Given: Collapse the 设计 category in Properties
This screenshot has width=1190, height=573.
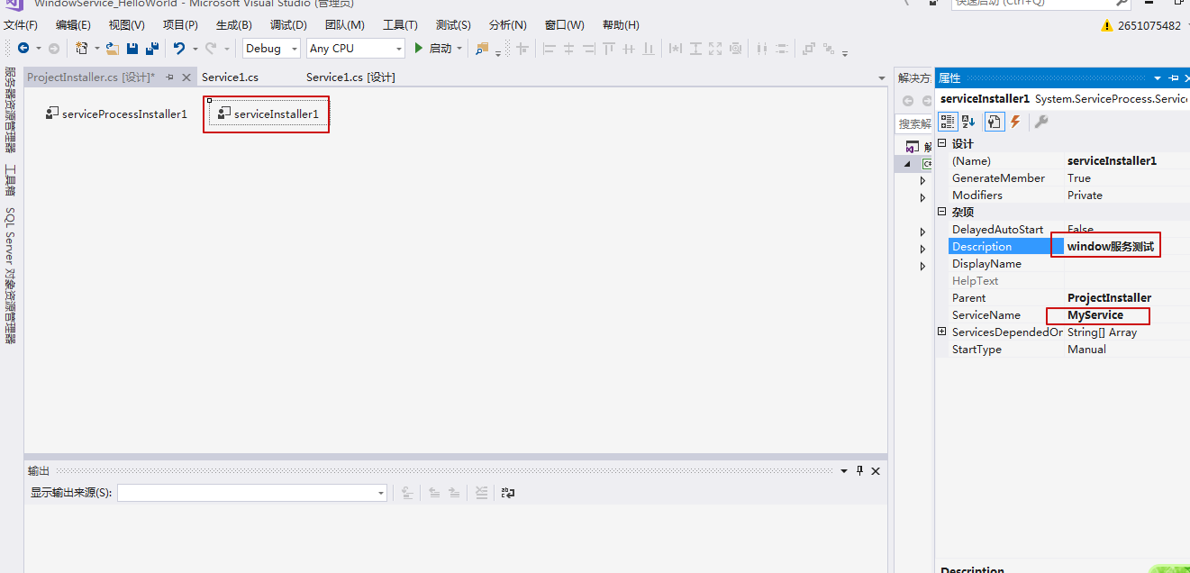Looking at the screenshot, I should pos(942,142).
